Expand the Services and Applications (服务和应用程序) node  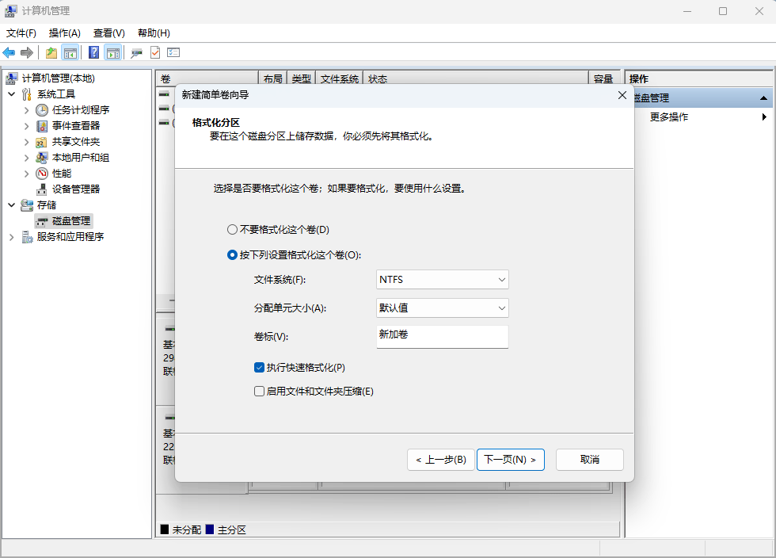(12, 236)
